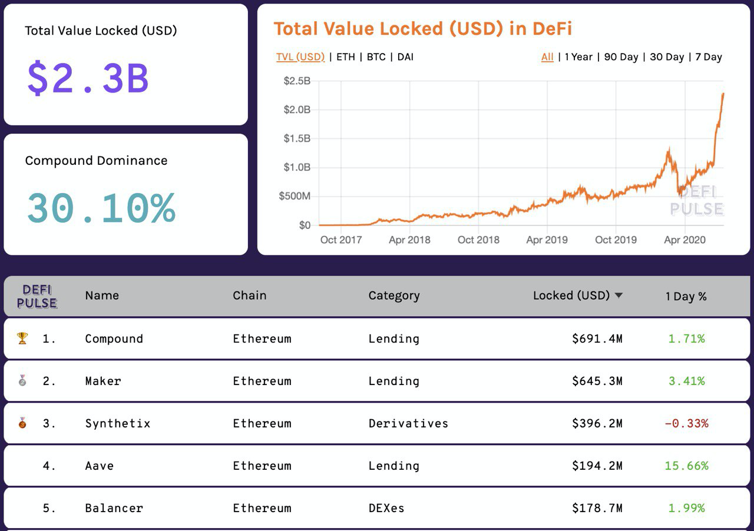Viewport: 754px width, 531px height.
Task: Click the DEFI PULSE watermark on the chart
Action: click(697, 200)
